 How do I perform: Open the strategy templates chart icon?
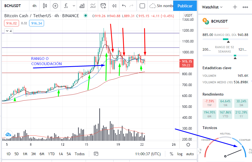pos(93,6)
